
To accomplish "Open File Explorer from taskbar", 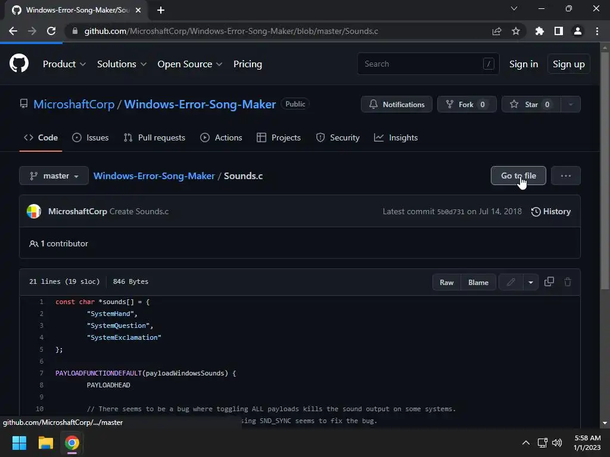I will coord(45,443).
